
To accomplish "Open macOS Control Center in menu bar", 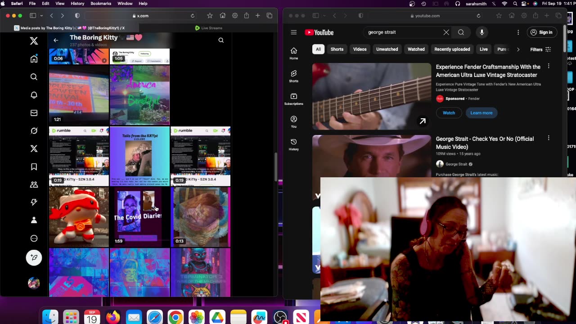I will coord(525,4).
